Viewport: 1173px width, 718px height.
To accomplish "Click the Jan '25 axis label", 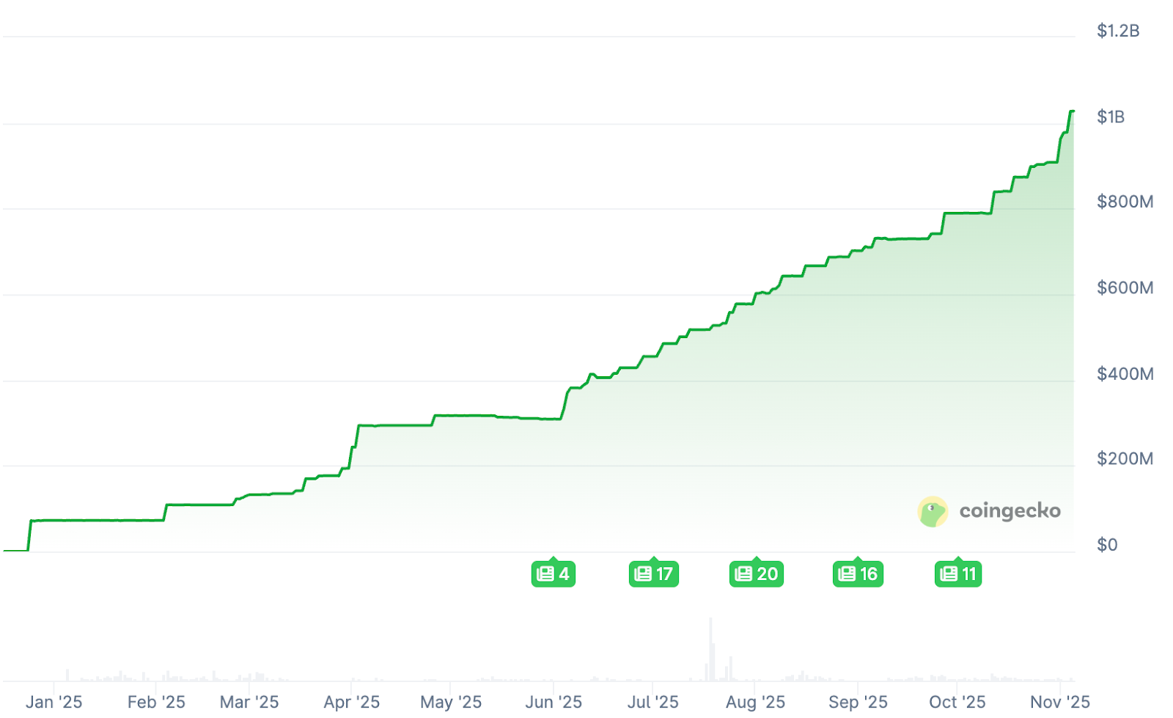I will [54, 702].
